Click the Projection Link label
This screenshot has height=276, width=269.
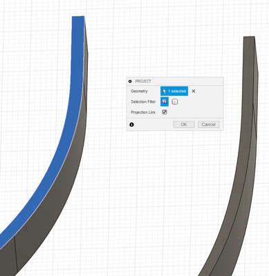pos(143,112)
